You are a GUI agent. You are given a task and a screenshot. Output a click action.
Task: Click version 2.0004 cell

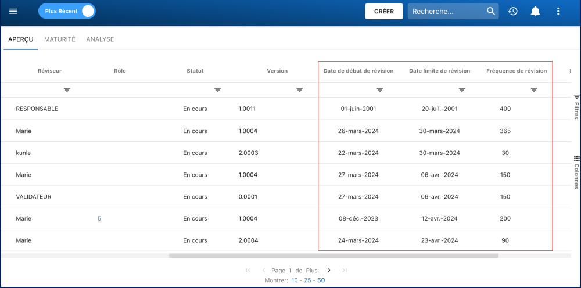[248, 240]
